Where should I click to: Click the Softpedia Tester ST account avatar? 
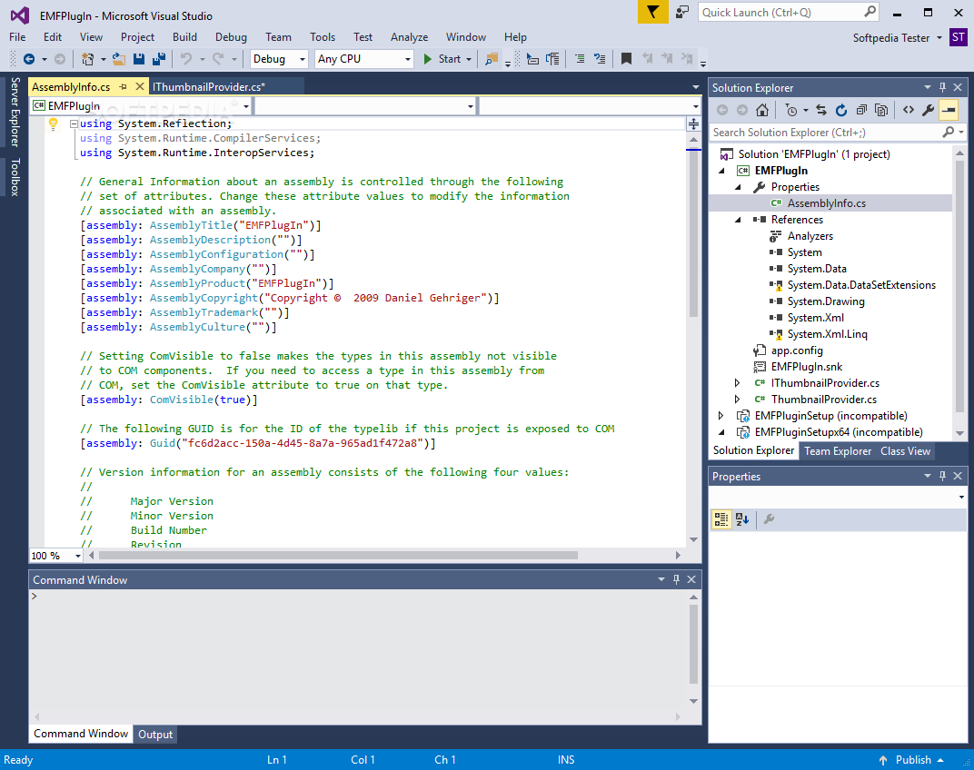[959, 37]
